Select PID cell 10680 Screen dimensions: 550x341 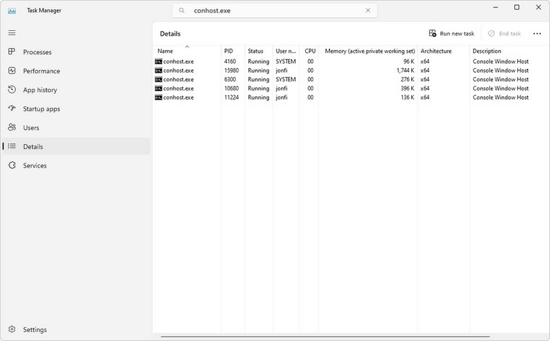(x=231, y=89)
